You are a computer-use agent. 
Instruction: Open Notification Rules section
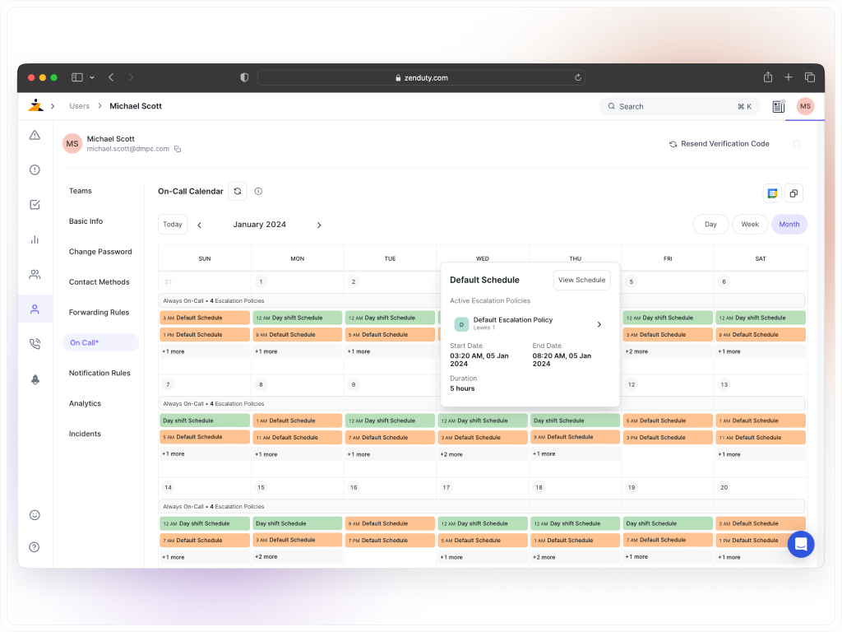coord(99,373)
